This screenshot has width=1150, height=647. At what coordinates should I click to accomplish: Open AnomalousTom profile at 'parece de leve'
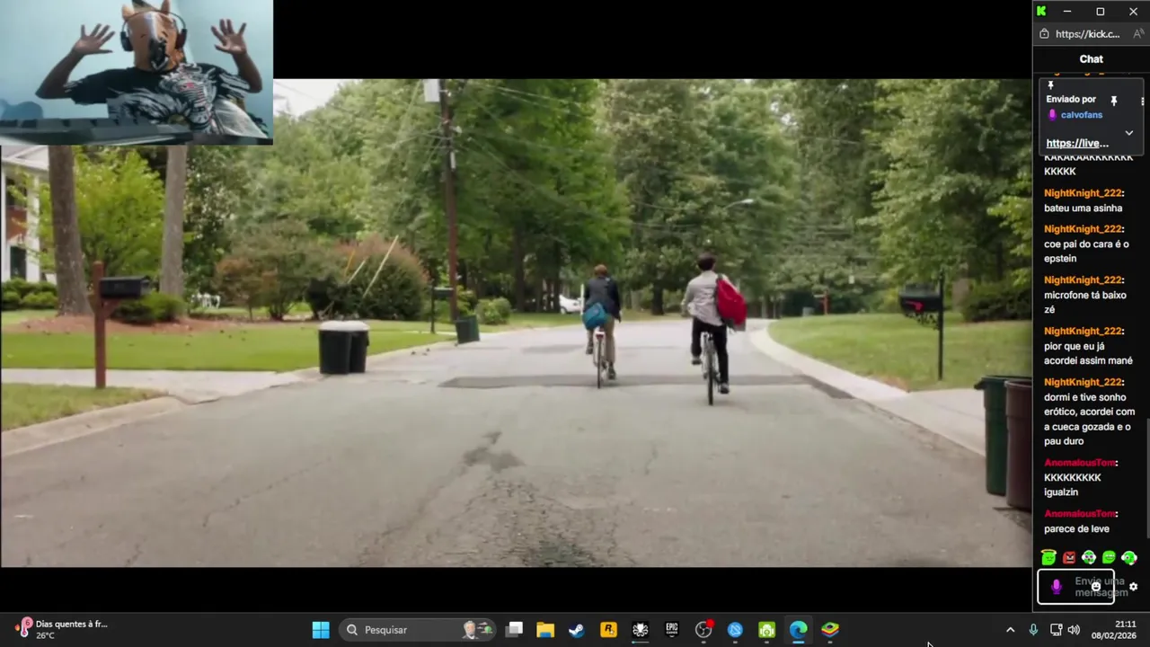pyautogui.click(x=1080, y=514)
